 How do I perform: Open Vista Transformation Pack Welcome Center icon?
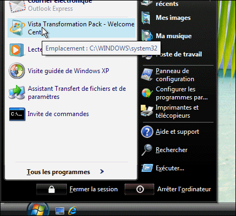(x=17, y=28)
